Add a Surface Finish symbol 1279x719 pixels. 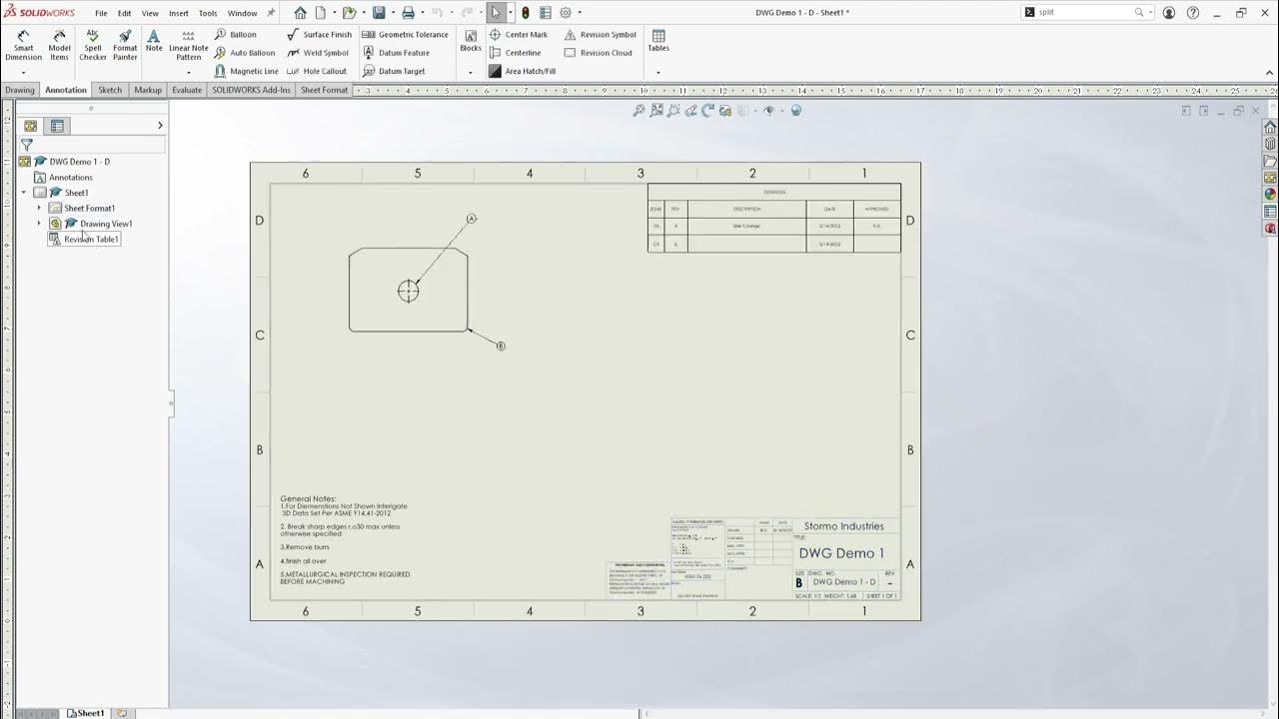tap(320, 34)
